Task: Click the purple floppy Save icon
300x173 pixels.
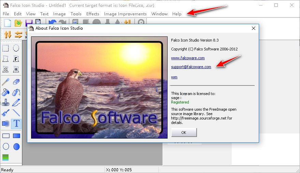Action: [x=29, y=22]
